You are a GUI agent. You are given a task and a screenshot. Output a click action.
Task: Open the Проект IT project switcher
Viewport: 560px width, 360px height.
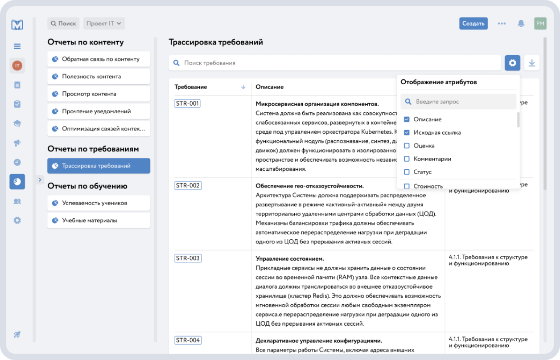pos(104,23)
